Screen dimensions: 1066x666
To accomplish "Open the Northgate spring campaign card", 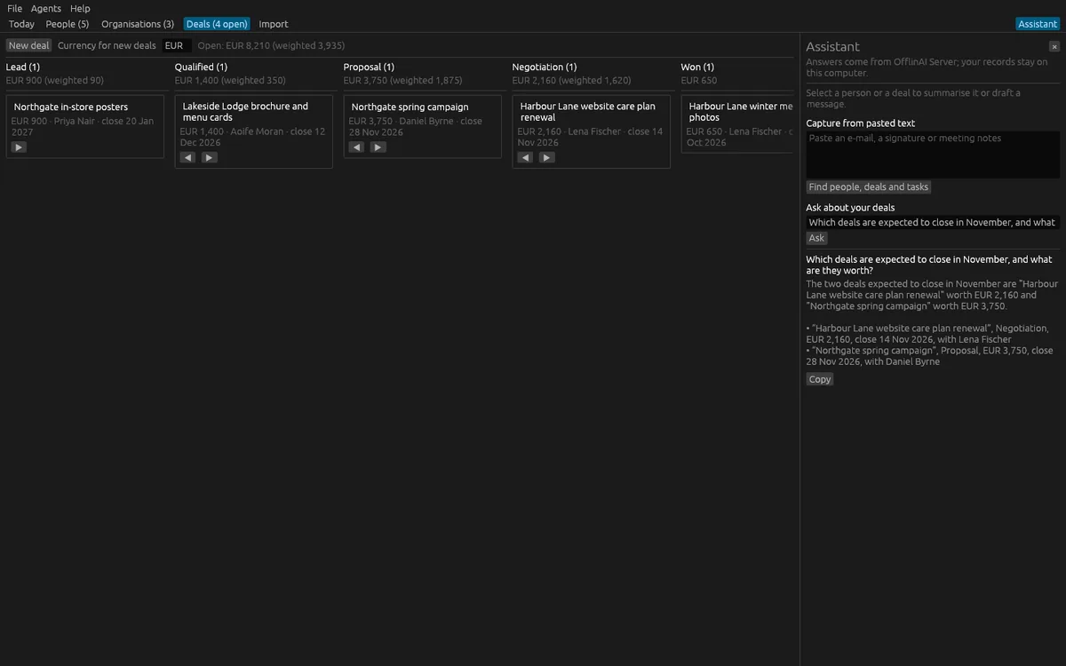I will (423, 126).
